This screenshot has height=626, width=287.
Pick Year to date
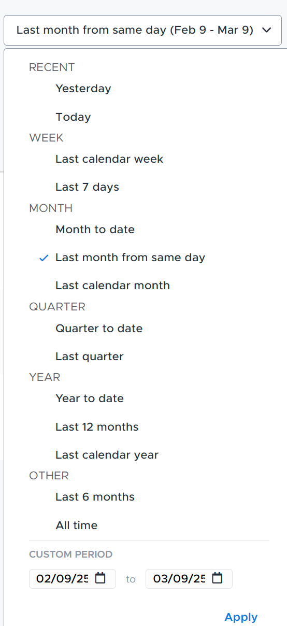[90, 399]
